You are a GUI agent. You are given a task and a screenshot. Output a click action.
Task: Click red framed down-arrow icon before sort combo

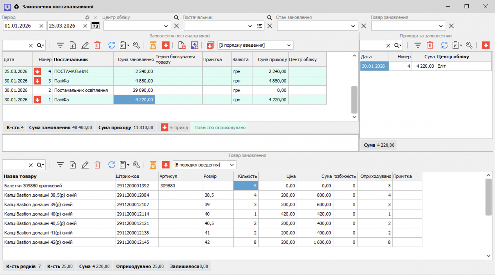click(210, 45)
